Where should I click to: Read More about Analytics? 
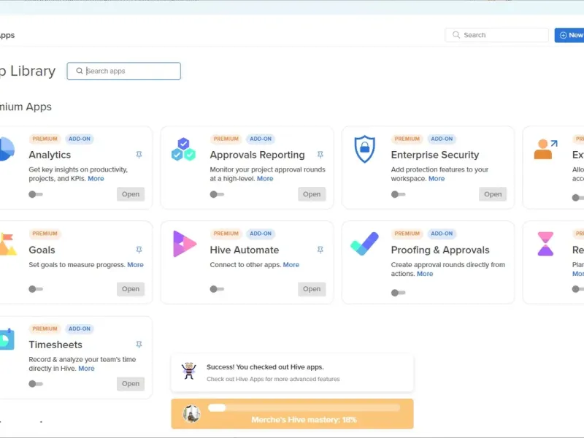click(x=96, y=179)
